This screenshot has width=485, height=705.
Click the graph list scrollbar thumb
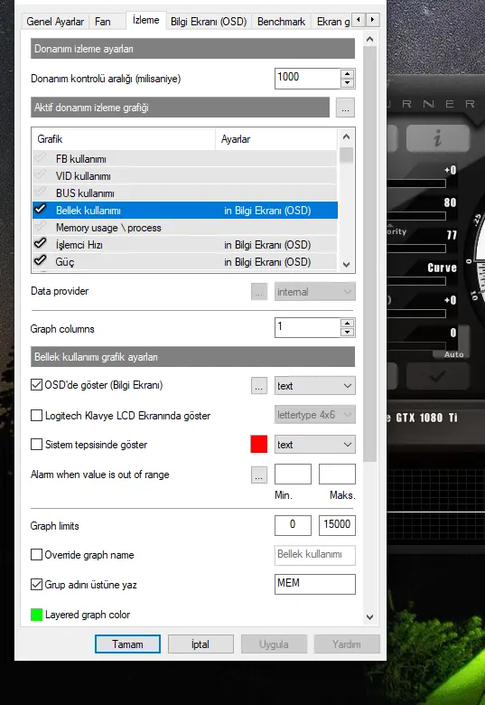(x=346, y=155)
